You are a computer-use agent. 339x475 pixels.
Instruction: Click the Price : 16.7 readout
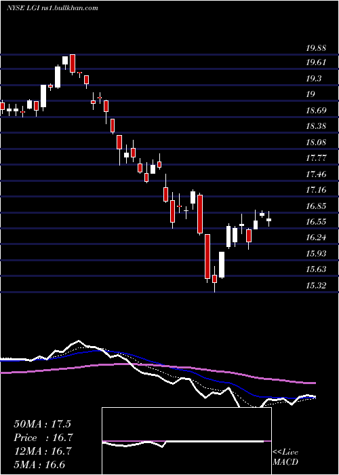pyautogui.click(x=43, y=438)
